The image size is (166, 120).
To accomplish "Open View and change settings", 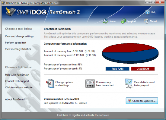I will pos(19,36).
